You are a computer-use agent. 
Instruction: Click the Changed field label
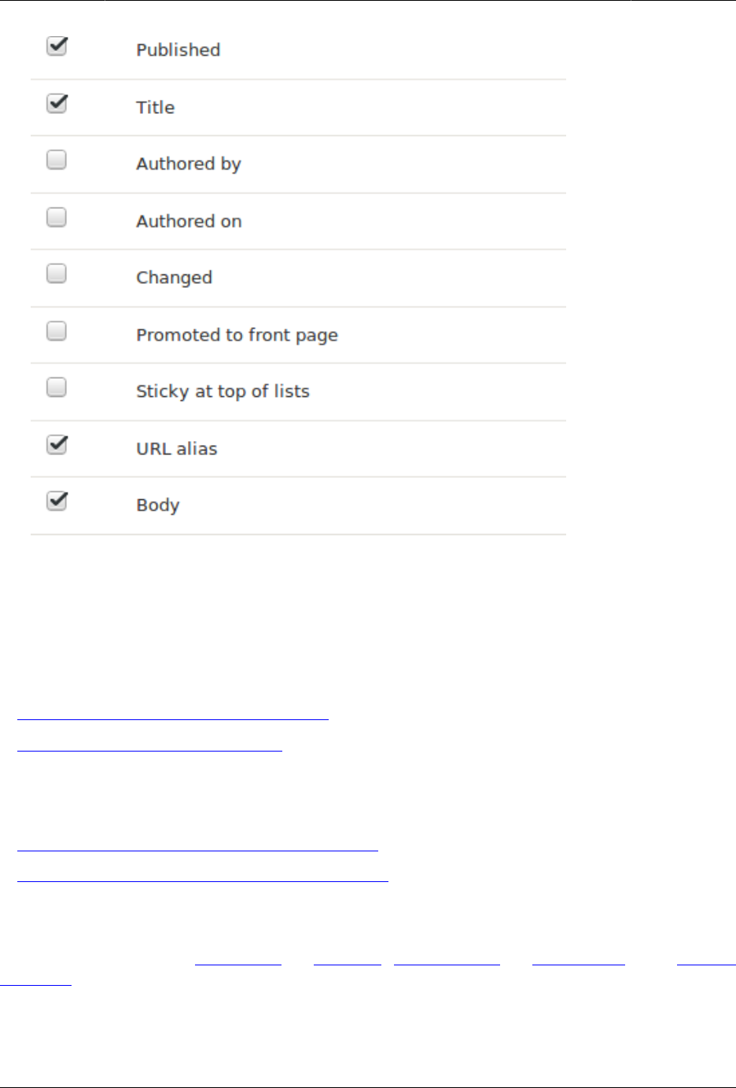pos(174,278)
